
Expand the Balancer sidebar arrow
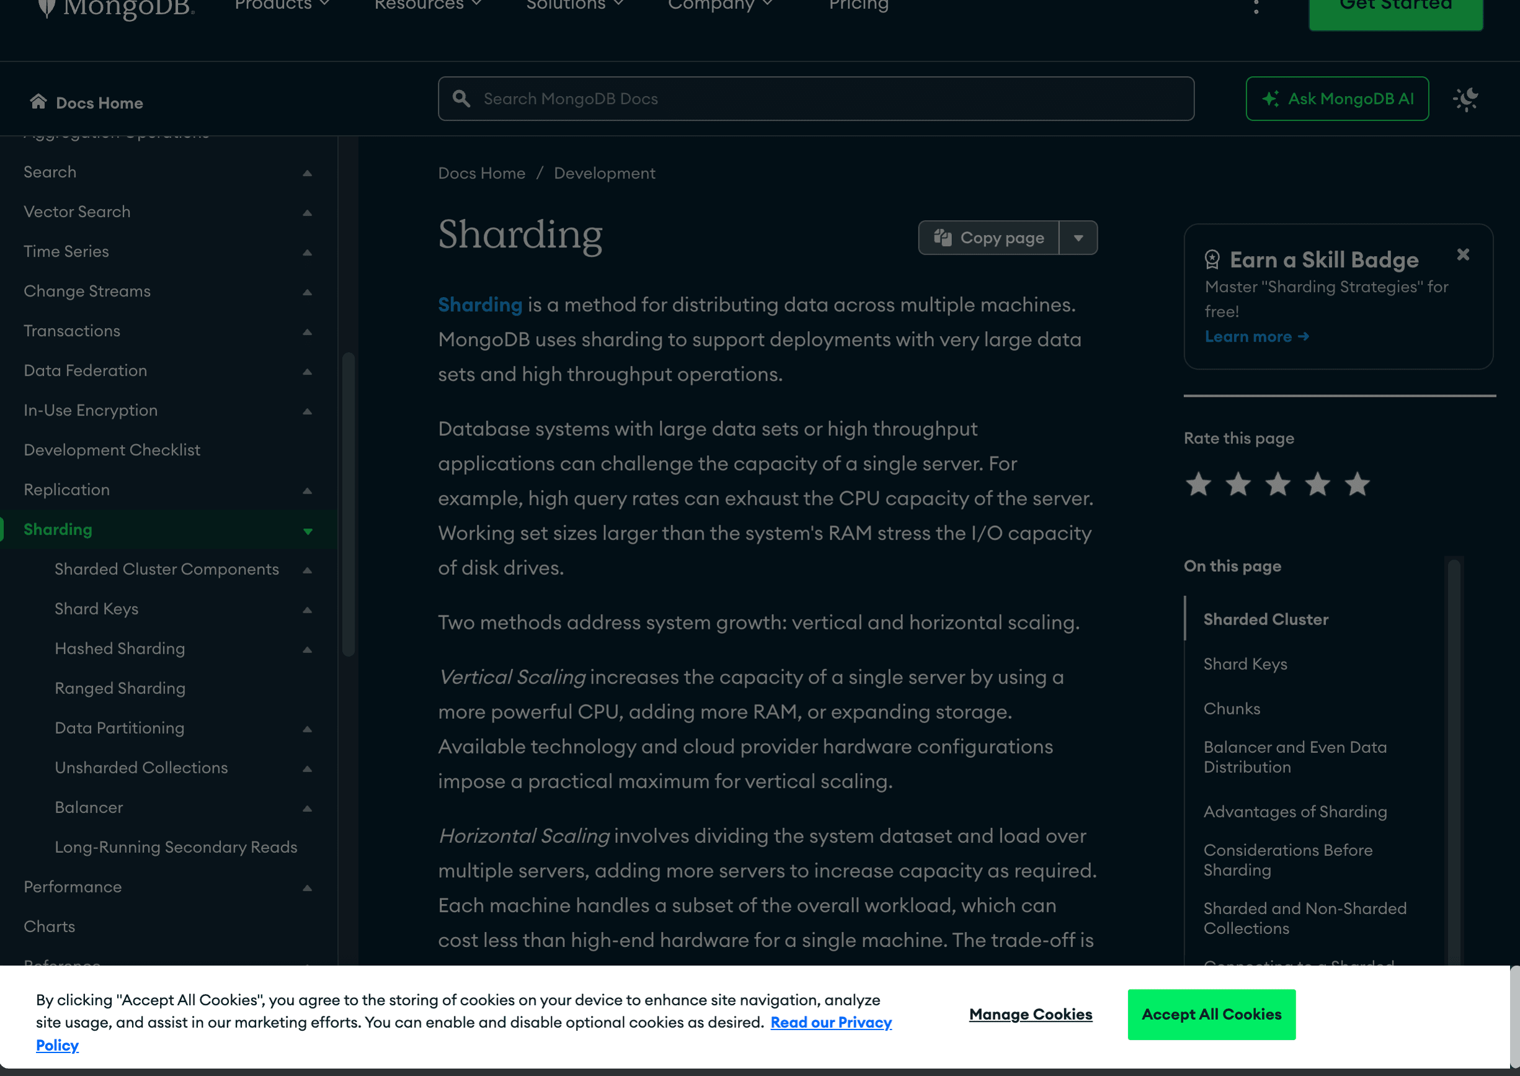coord(308,808)
